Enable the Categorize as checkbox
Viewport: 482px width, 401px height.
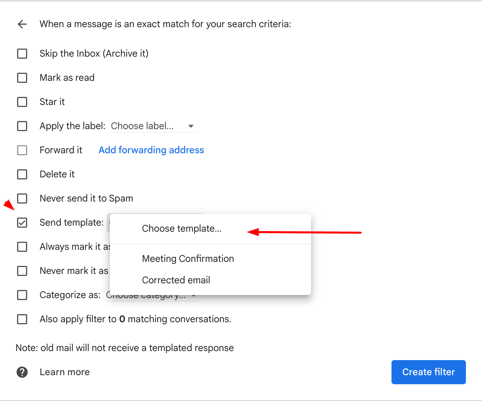[22, 295]
